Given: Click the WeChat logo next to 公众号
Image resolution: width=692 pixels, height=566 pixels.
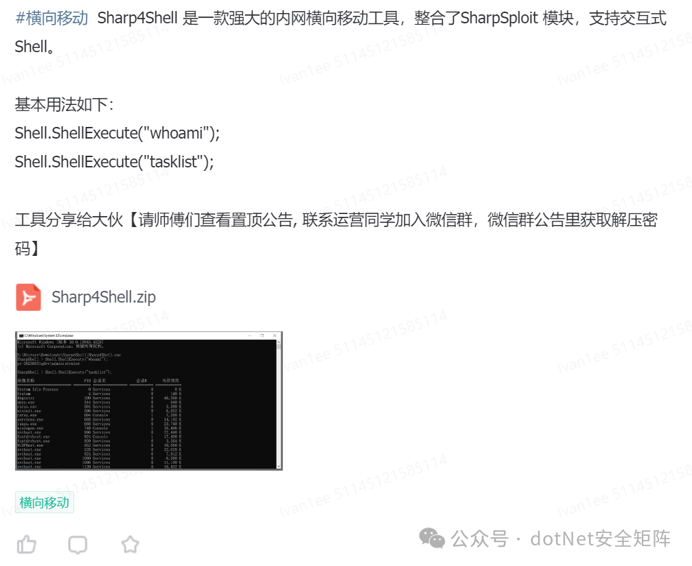Looking at the screenshot, I should tap(432, 539).
